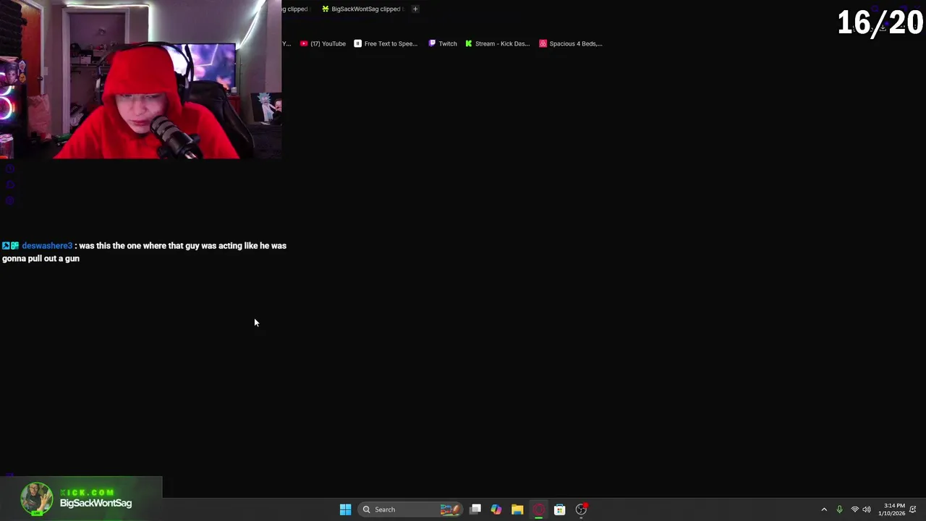Image resolution: width=926 pixels, height=521 pixels.
Task: Switch to the Opera GX browser on taskbar
Action: (x=538, y=509)
